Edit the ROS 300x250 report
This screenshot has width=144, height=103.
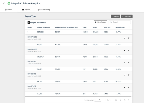pos(124,50)
